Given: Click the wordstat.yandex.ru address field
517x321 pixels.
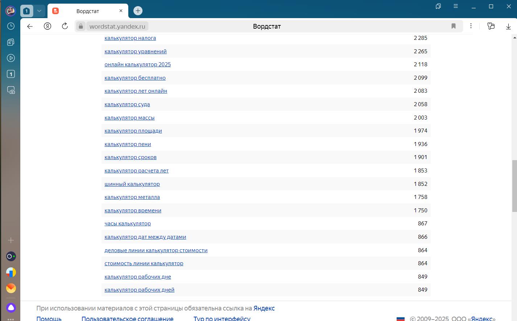Looking at the screenshot, I should pyautogui.click(x=117, y=26).
